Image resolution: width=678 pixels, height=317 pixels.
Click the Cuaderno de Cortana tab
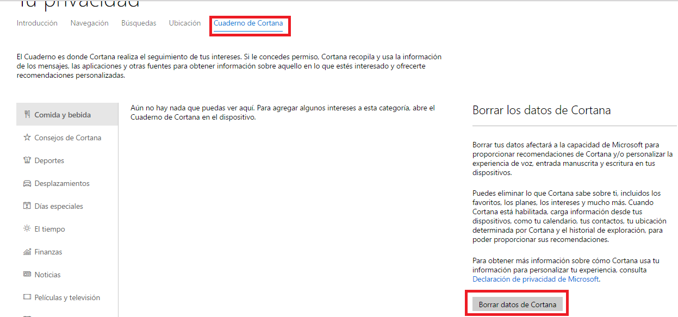(248, 23)
